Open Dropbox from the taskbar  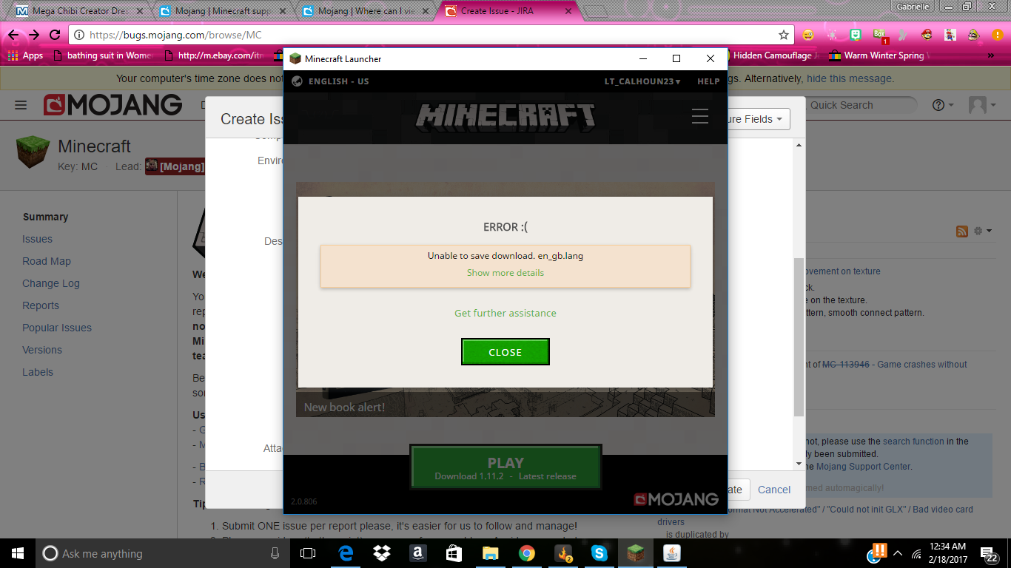(382, 553)
